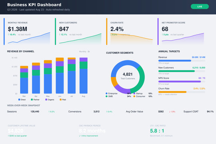Click the 847 new customers value
This screenshot has width=216, height=144.
coord(64,29)
